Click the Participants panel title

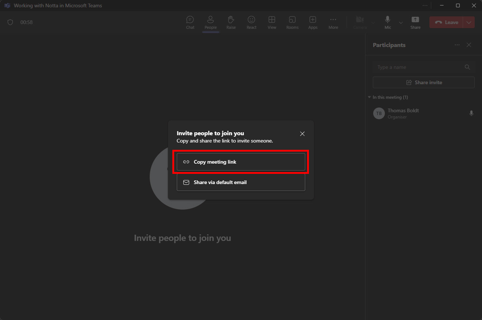[x=389, y=45]
